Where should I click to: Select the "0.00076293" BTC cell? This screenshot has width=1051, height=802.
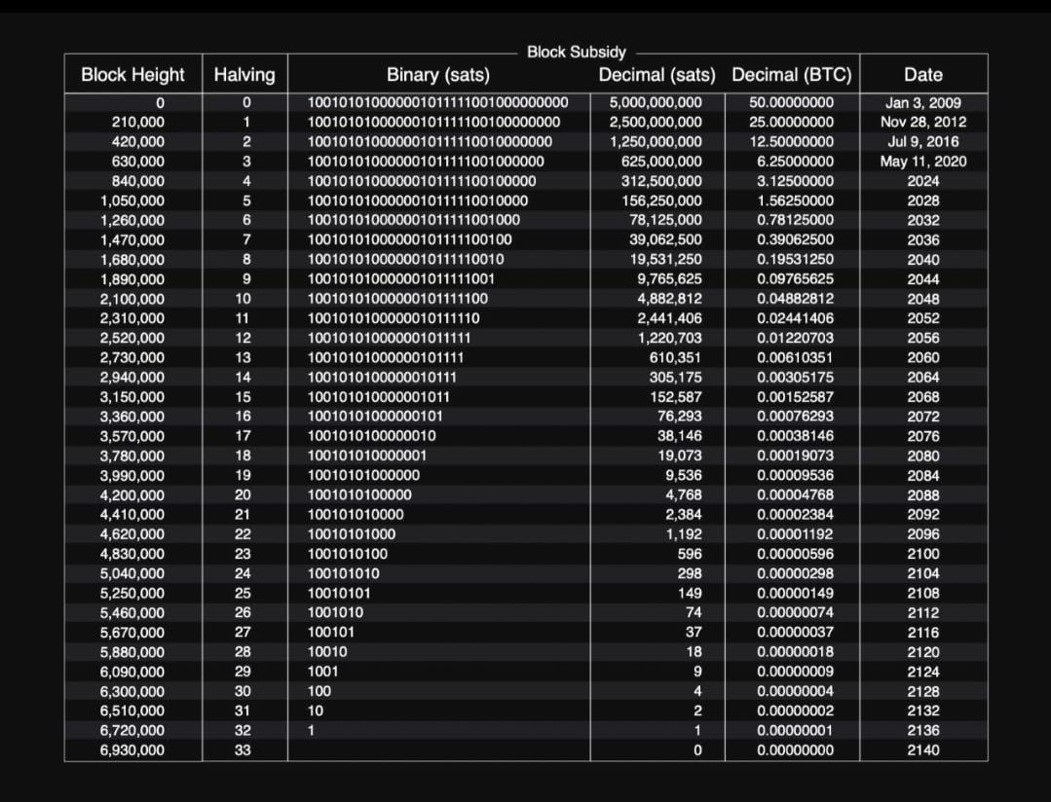coord(796,416)
